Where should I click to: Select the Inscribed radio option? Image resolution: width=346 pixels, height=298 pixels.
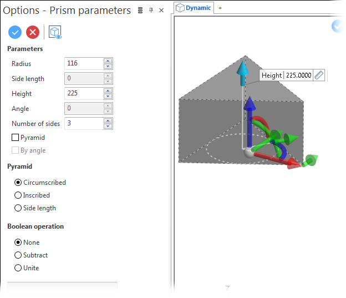(x=18, y=195)
